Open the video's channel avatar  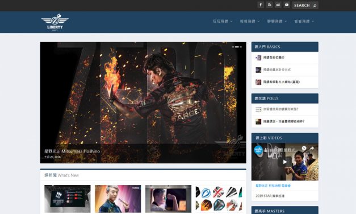(x=258, y=150)
